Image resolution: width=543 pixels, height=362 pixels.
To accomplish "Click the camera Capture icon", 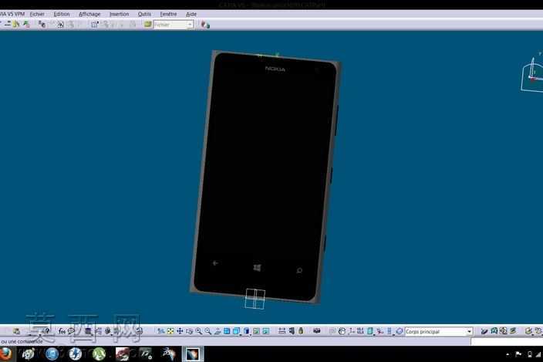I will tap(316, 331).
